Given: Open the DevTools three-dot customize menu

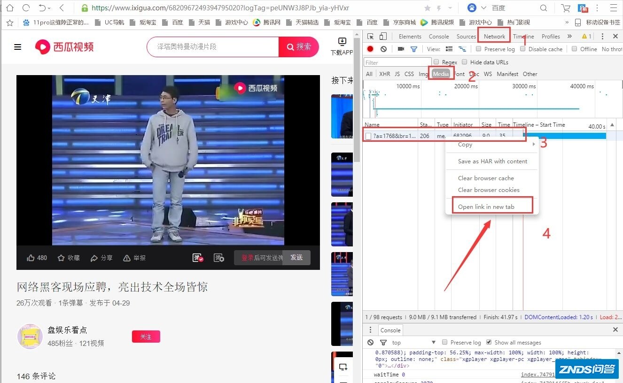Looking at the screenshot, I should point(602,36).
